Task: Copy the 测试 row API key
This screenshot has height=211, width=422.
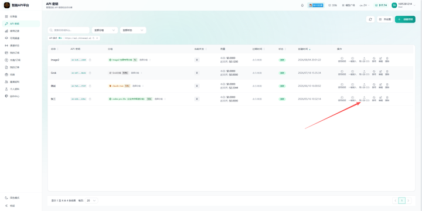Action: (90, 86)
